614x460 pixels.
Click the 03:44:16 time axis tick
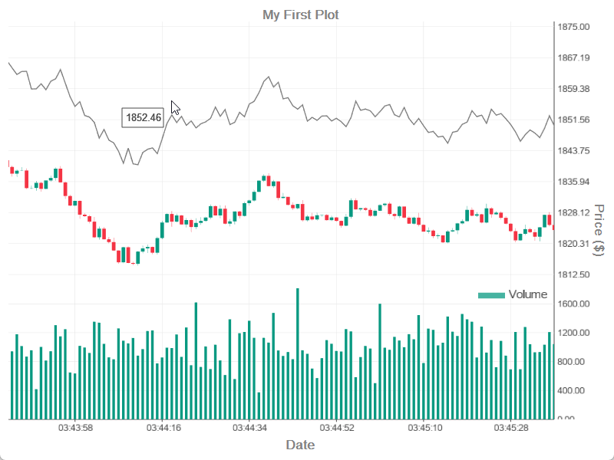point(163,427)
